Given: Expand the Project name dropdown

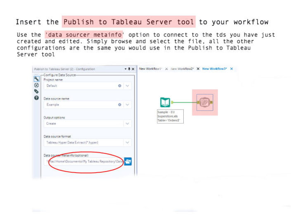Looking at the screenshot, I should [128, 86].
